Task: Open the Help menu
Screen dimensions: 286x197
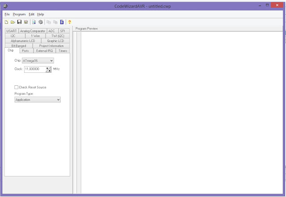Action: [x=41, y=14]
